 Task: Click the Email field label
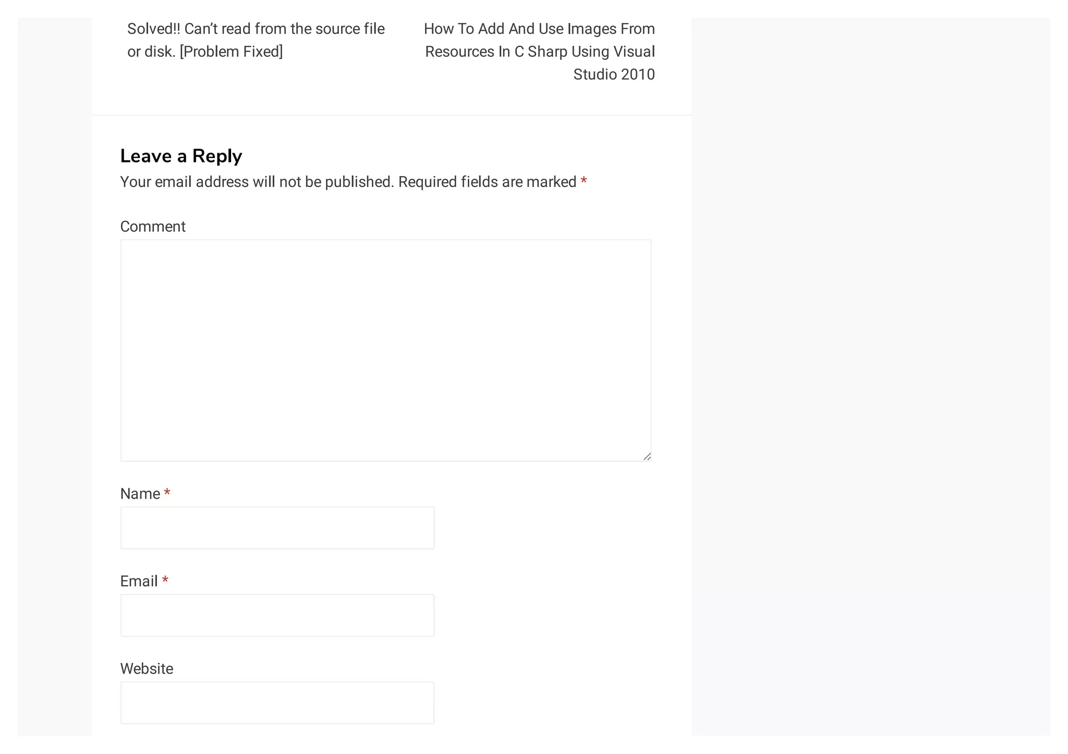coord(139,582)
